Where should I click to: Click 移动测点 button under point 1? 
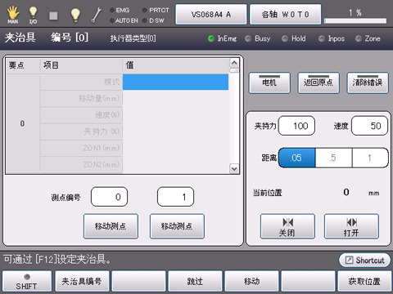point(177,226)
